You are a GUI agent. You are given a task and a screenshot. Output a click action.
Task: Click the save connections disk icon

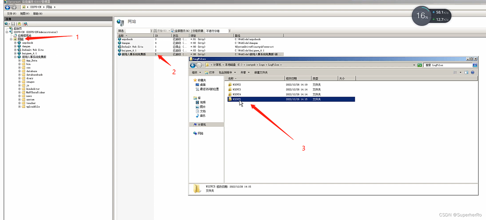(13, 24)
